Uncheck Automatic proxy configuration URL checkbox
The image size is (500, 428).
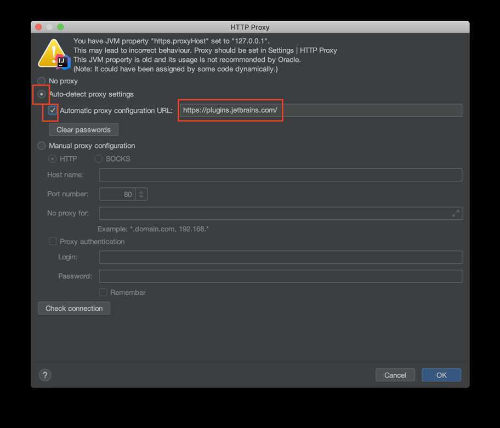52,110
